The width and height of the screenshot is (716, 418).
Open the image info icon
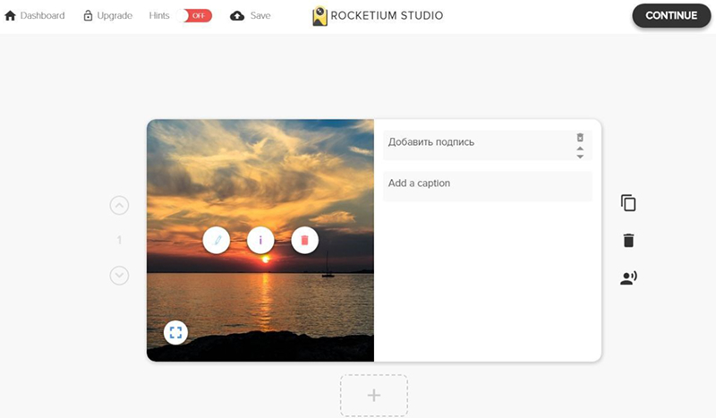click(260, 240)
